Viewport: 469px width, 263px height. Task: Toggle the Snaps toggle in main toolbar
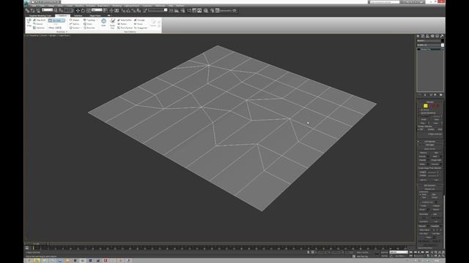pyautogui.click(x=122, y=10)
